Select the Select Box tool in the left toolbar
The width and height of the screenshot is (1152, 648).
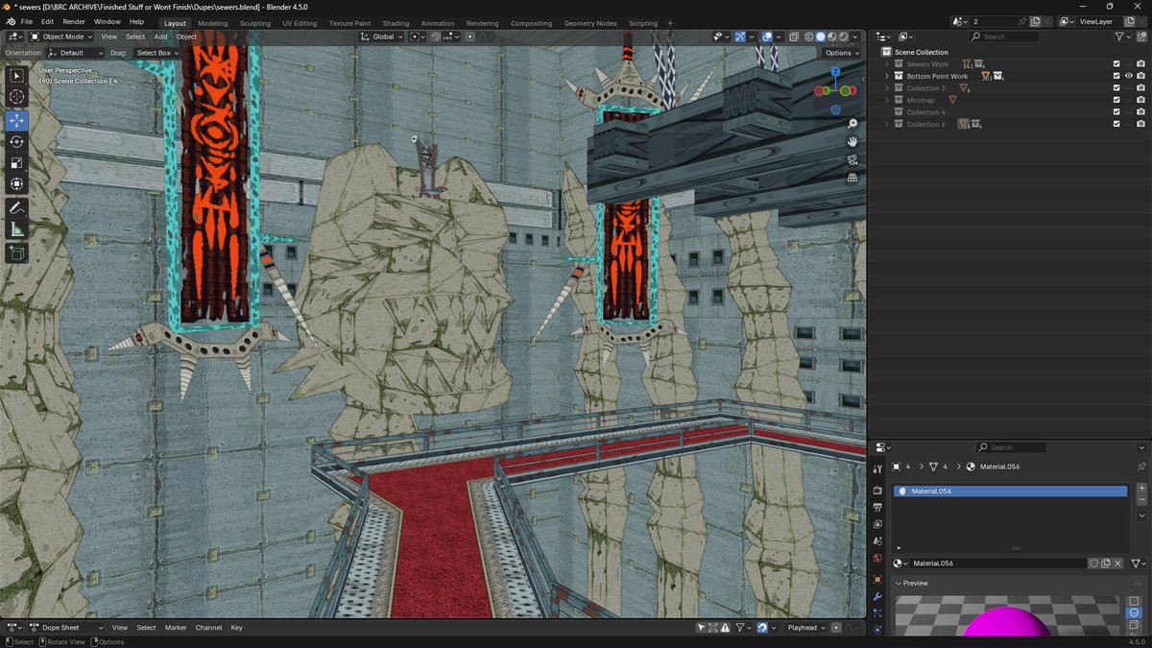pos(17,76)
